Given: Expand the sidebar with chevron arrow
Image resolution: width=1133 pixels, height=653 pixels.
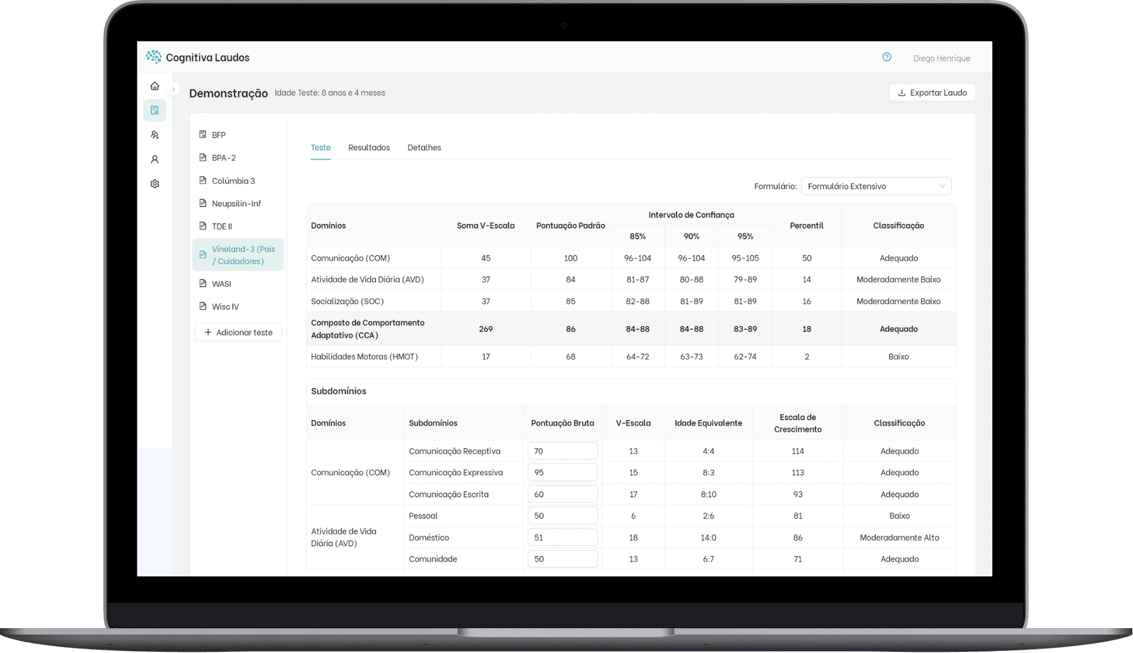Looking at the screenshot, I should (x=173, y=89).
